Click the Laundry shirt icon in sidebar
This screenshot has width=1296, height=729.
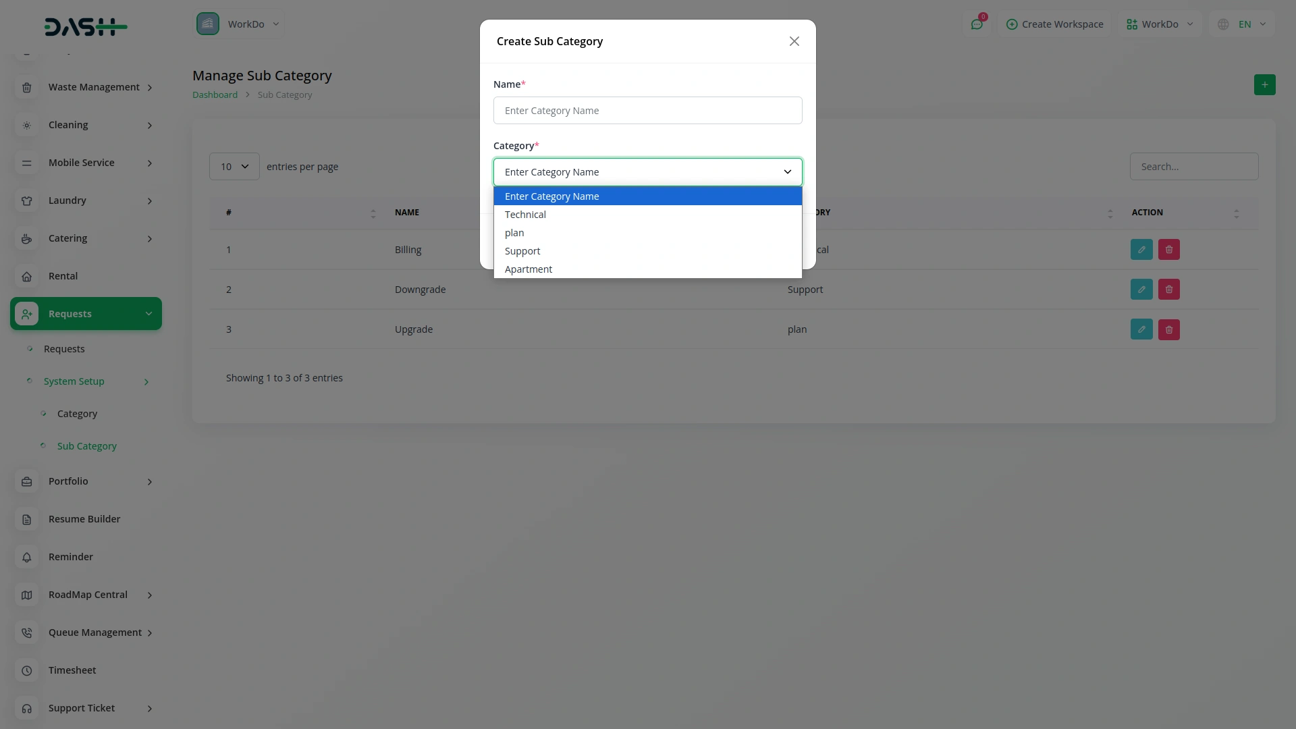pos(27,200)
